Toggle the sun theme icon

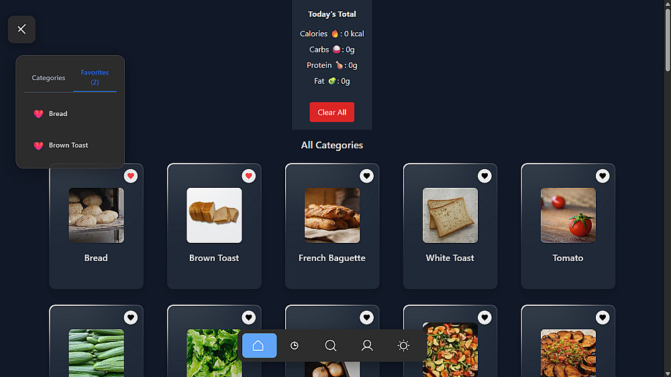403,345
